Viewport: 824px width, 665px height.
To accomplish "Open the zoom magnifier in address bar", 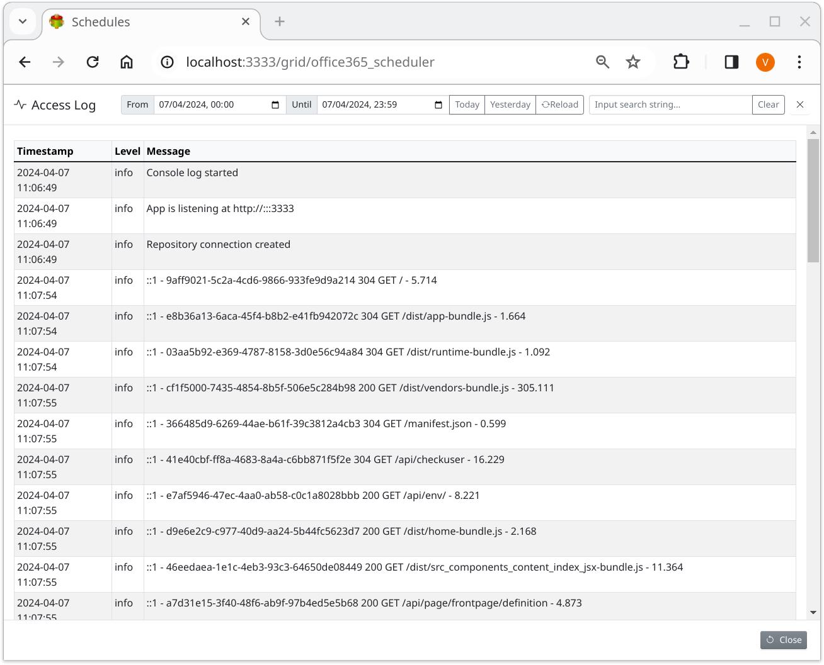I will coord(603,62).
